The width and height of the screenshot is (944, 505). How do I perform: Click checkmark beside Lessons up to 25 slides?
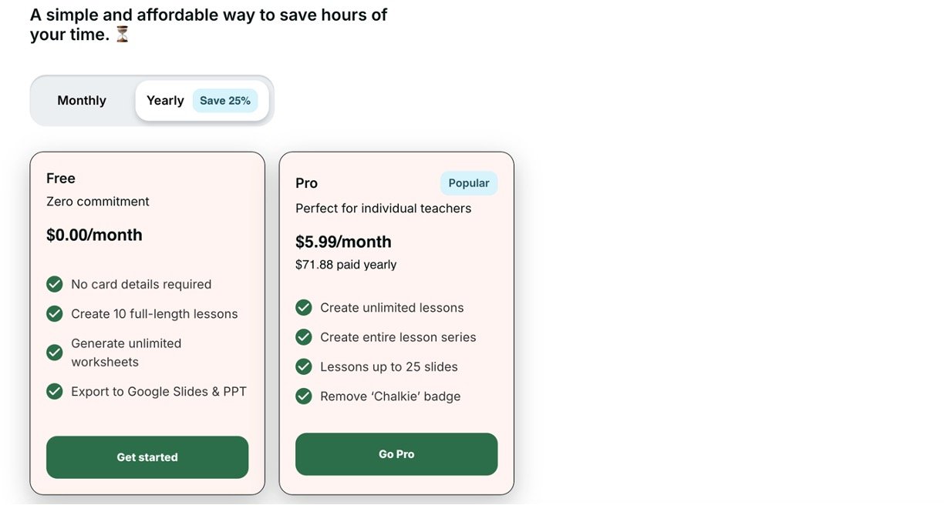pos(304,367)
